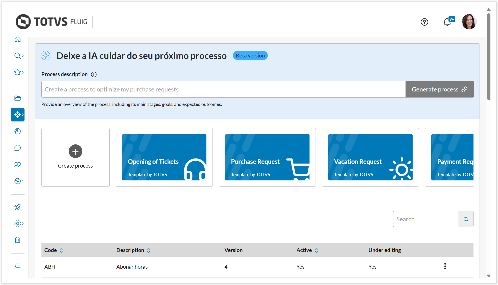
Task: Expand the favorites star sidebar menu
Action: [x=19, y=72]
